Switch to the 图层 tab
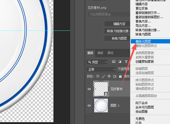The image size is (170, 124). pyautogui.click(x=90, y=53)
